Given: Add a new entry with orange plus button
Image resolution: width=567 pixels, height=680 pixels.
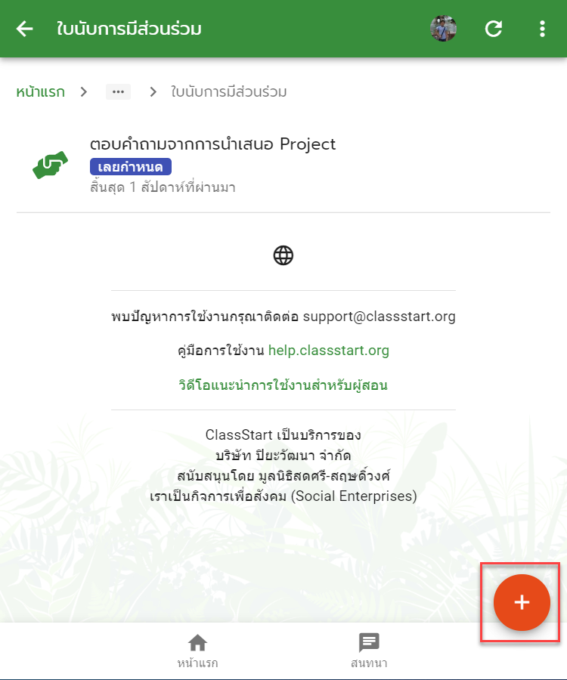Looking at the screenshot, I should point(522,602).
